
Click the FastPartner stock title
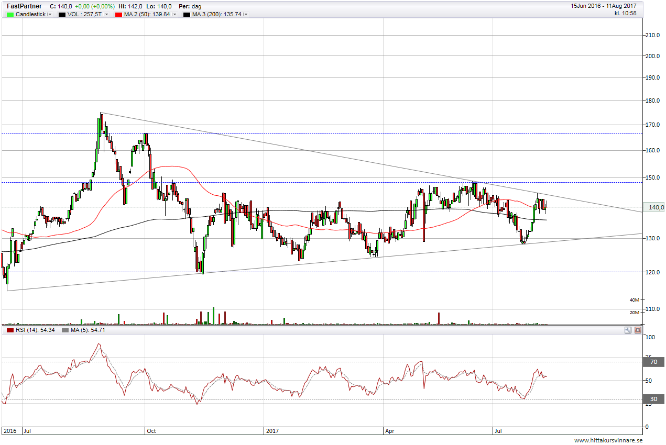24,6
